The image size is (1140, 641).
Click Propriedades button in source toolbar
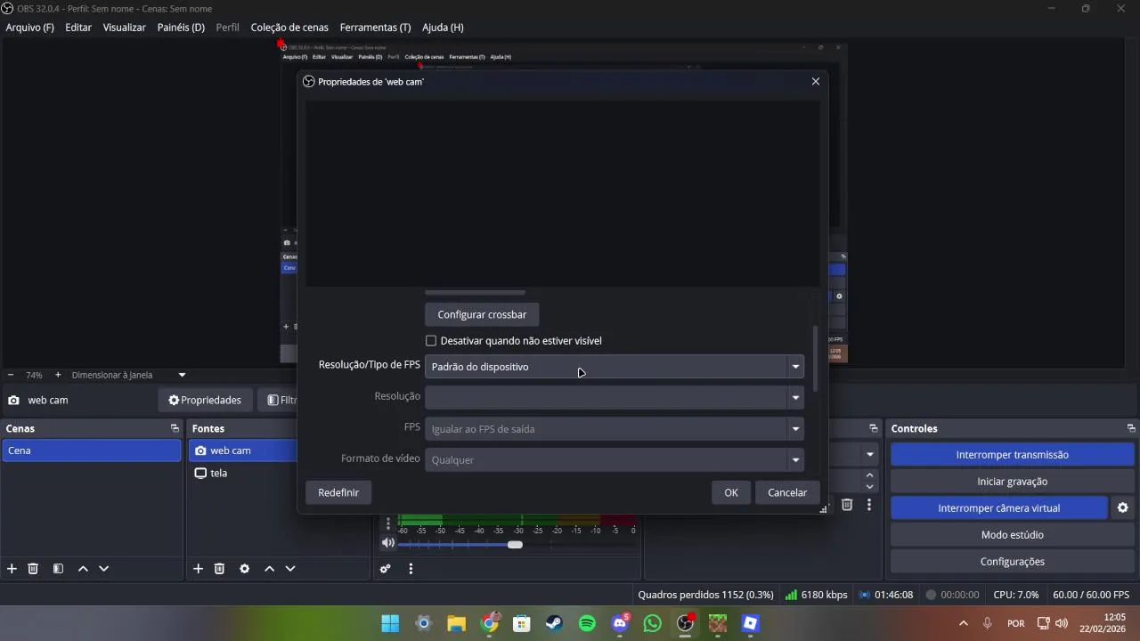[x=205, y=401]
